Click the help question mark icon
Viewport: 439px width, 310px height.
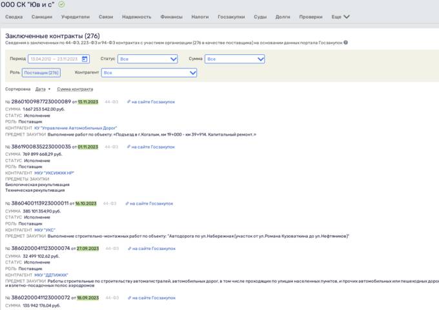[346, 43]
